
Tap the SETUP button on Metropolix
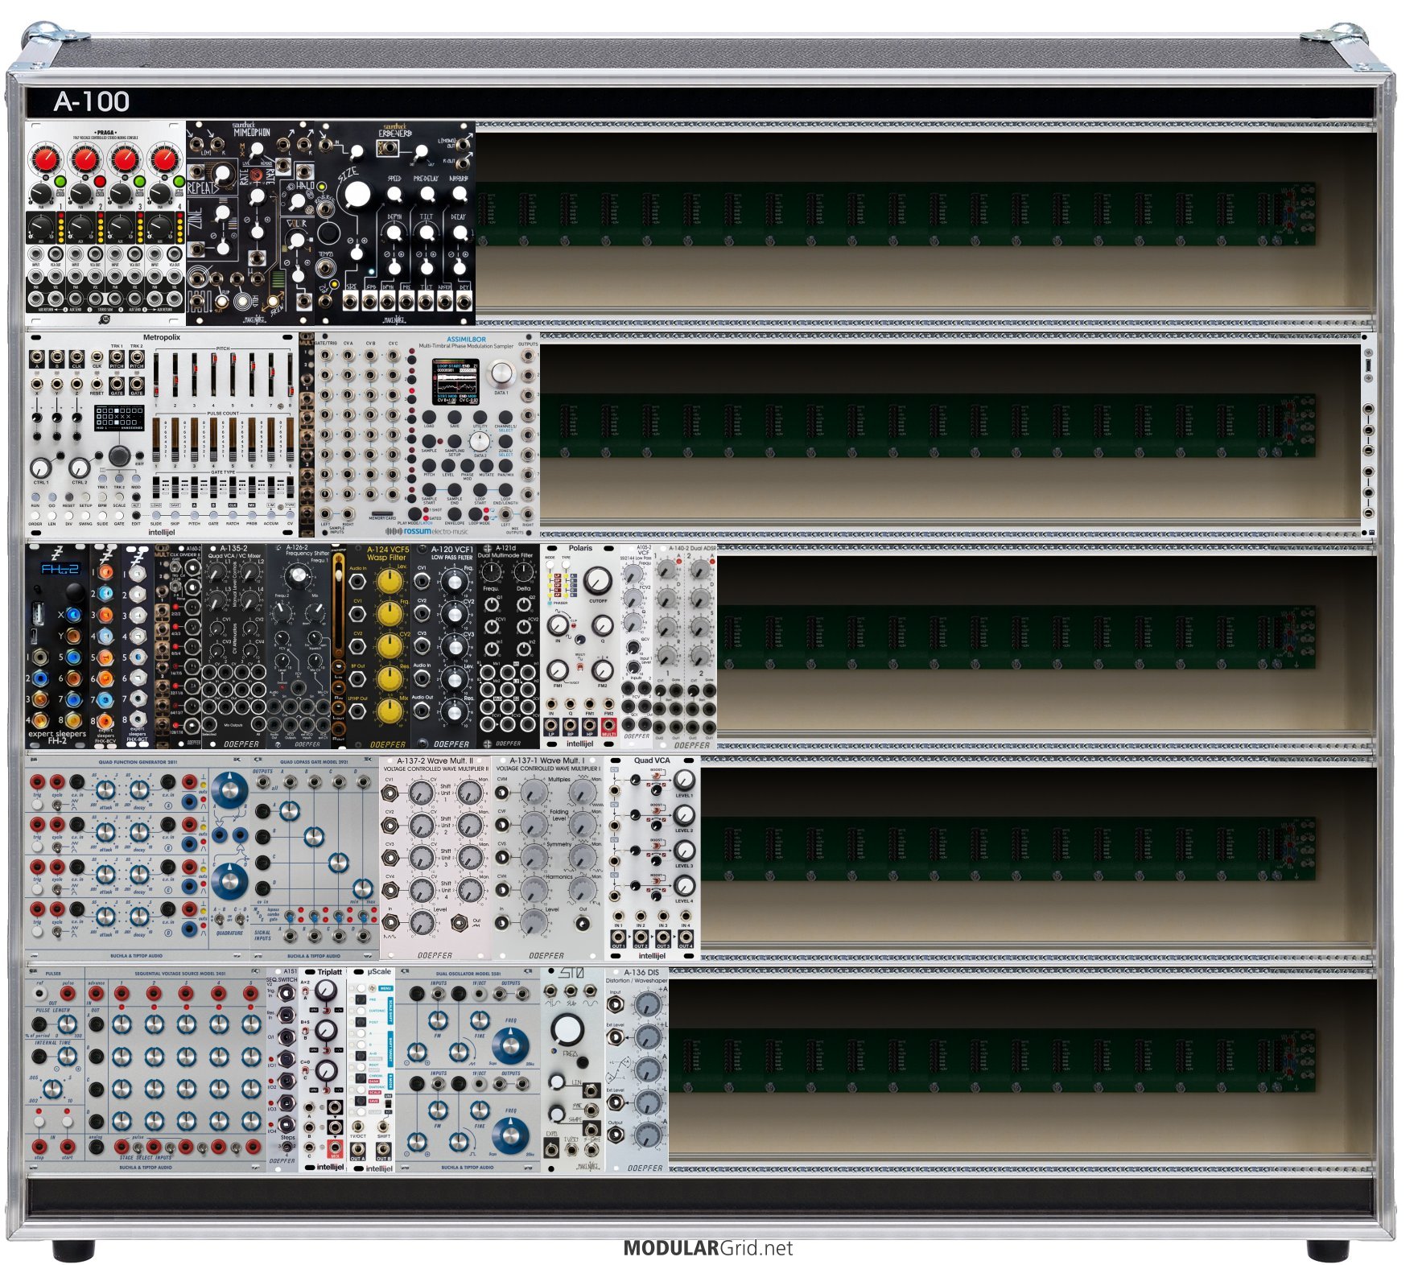(85, 497)
